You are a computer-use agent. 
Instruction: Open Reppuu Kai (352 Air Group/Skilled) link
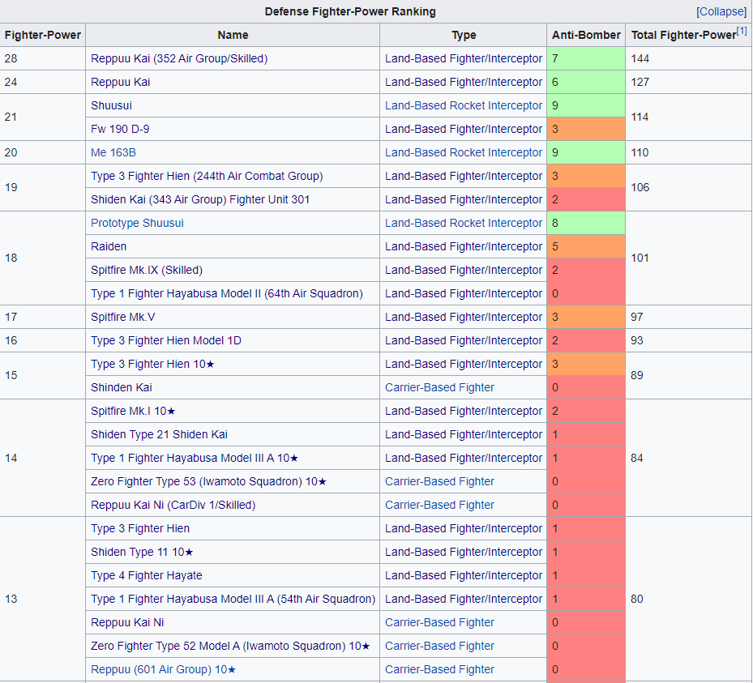[179, 58]
